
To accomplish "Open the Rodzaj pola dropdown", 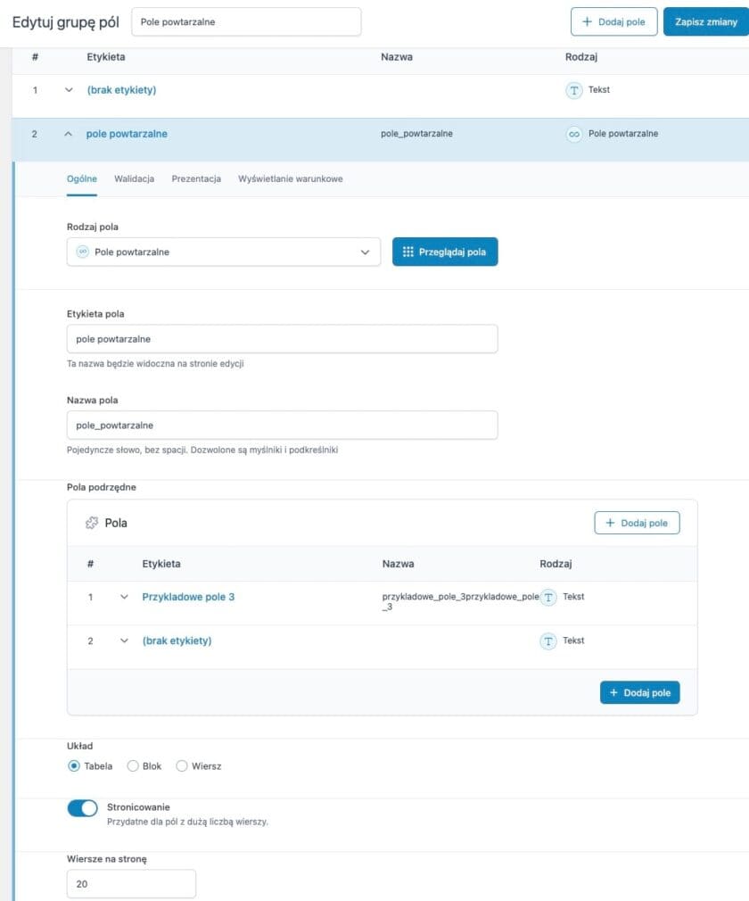I will (x=223, y=252).
